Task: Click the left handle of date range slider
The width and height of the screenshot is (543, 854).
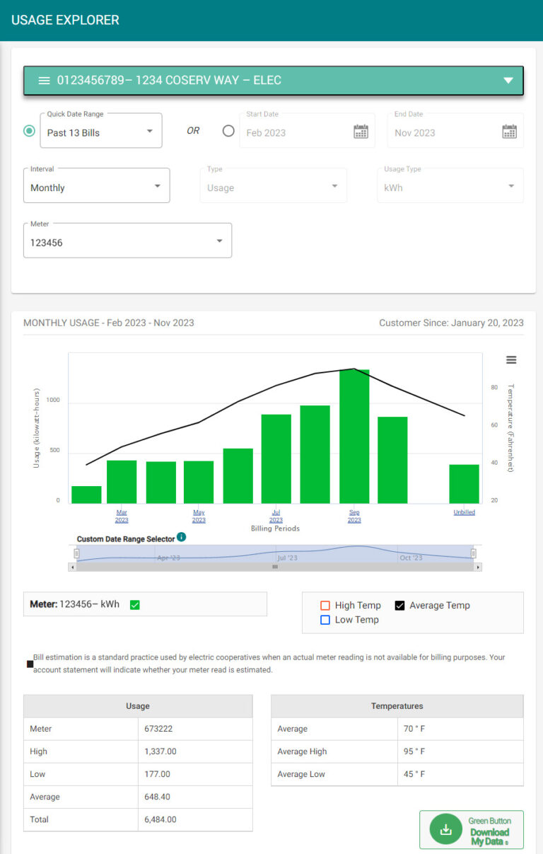Action: coord(77,553)
